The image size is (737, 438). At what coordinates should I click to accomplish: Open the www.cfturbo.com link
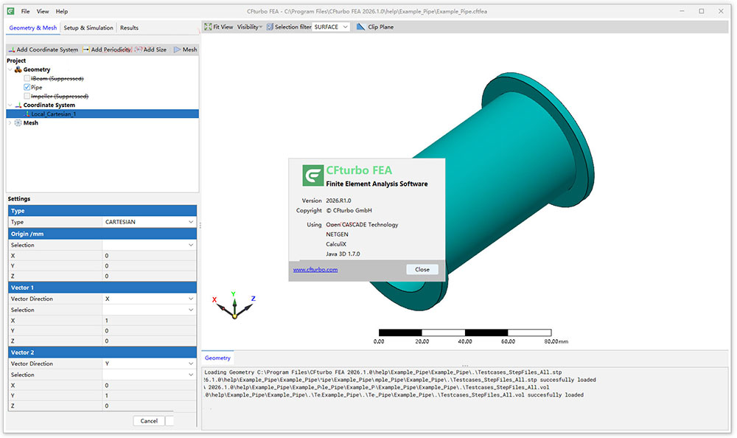[x=315, y=270]
